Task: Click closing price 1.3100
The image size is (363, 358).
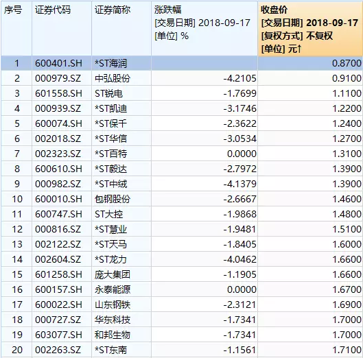Action: point(347,154)
